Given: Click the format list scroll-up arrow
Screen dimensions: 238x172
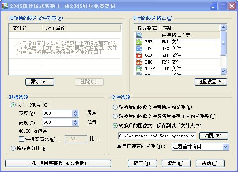Looking at the screenshot, I should pos(223,27).
